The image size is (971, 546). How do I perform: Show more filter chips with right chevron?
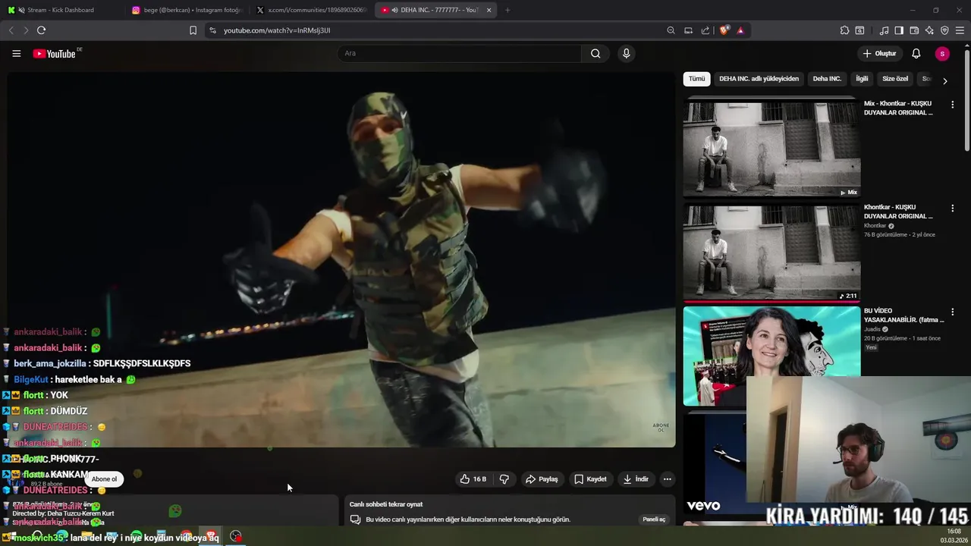pyautogui.click(x=944, y=80)
